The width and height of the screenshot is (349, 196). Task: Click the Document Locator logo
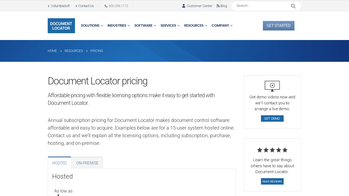tap(61, 26)
